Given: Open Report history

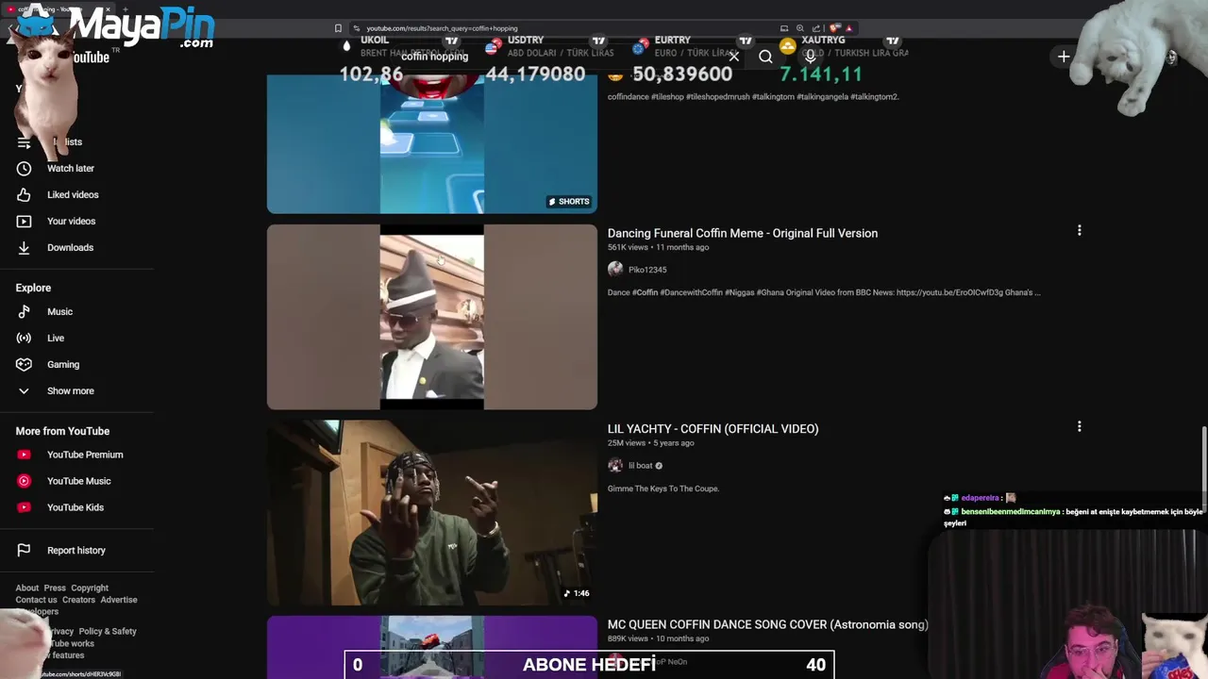Looking at the screenshot, I should coord(76,551).
